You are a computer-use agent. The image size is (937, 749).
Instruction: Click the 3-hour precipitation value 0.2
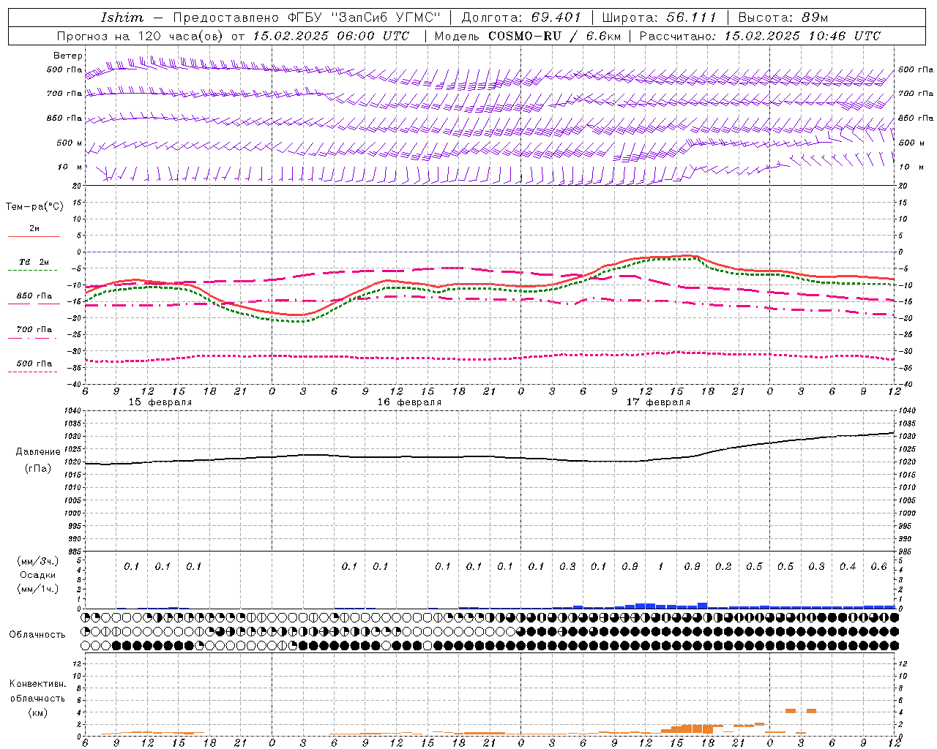[723, 566]
